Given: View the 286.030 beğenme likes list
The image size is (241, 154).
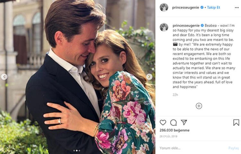Looking at the screenshot, I should 174,130.
